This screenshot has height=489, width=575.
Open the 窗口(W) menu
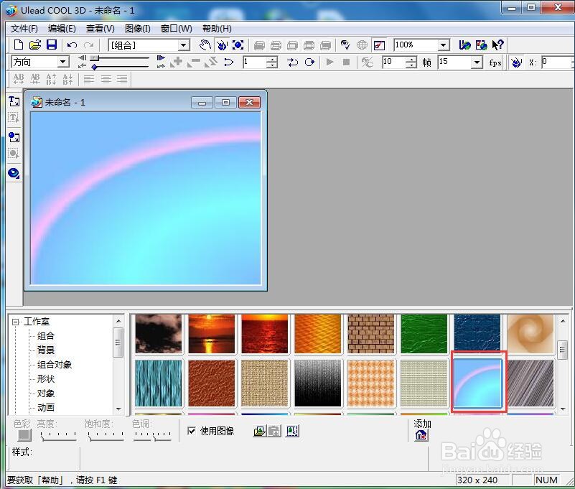click(177, 29)
